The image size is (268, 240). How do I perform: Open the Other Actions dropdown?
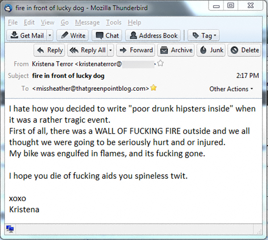[231, 89]
